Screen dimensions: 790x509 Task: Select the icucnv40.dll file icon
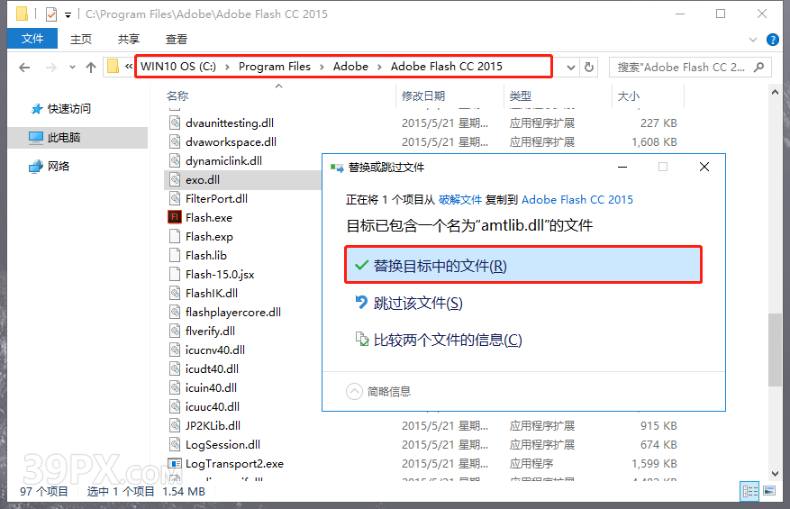coord(175,350)
